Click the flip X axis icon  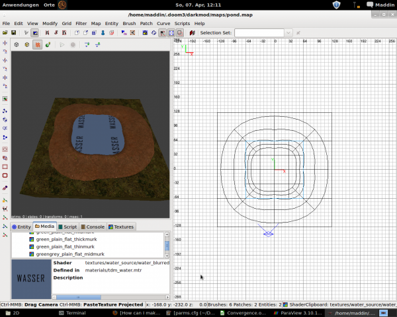5,43
